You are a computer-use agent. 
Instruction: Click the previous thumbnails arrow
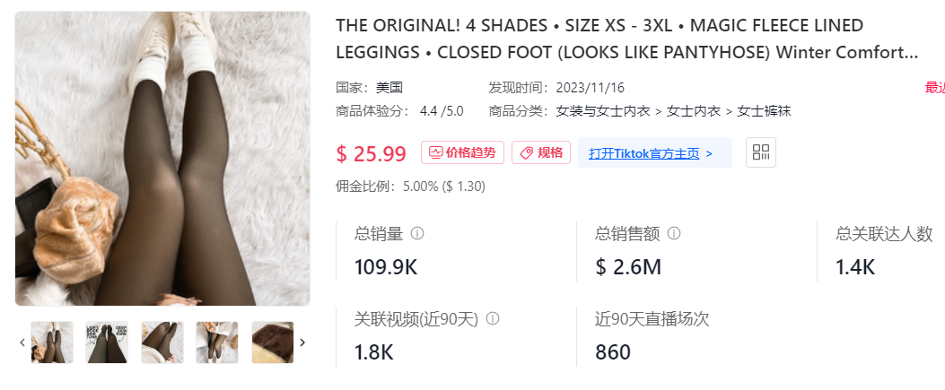[x=22, y=342]
